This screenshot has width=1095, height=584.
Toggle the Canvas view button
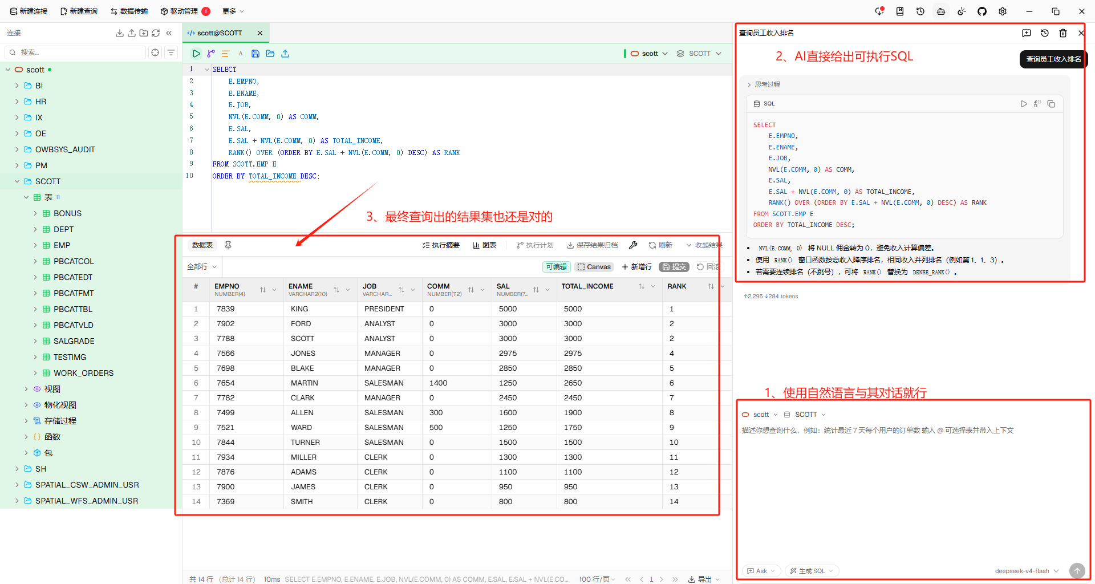point(594,267)
